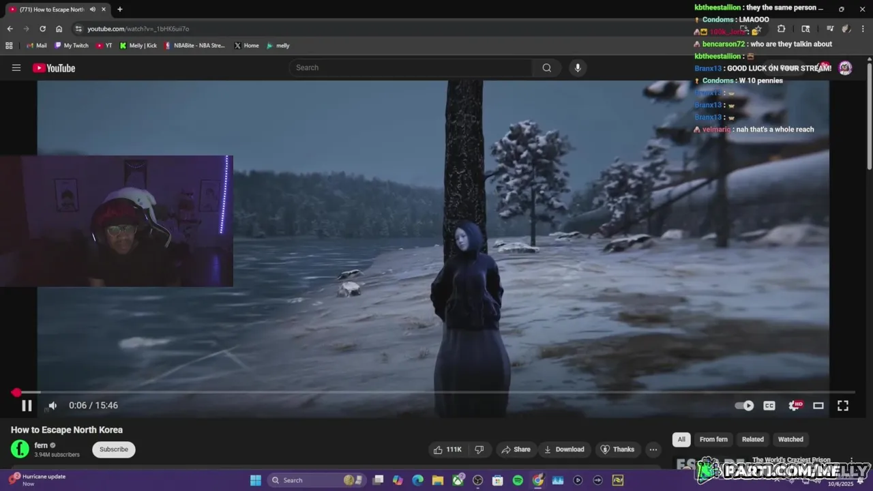This screenshot has height=491, width=873.
Task: Open Chrome from taskbar
Action: pos(537,480)
